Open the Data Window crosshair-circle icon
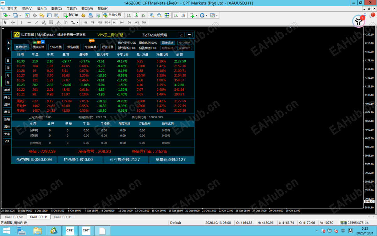This screenshot has height=236, width=377. click(35, 15)
